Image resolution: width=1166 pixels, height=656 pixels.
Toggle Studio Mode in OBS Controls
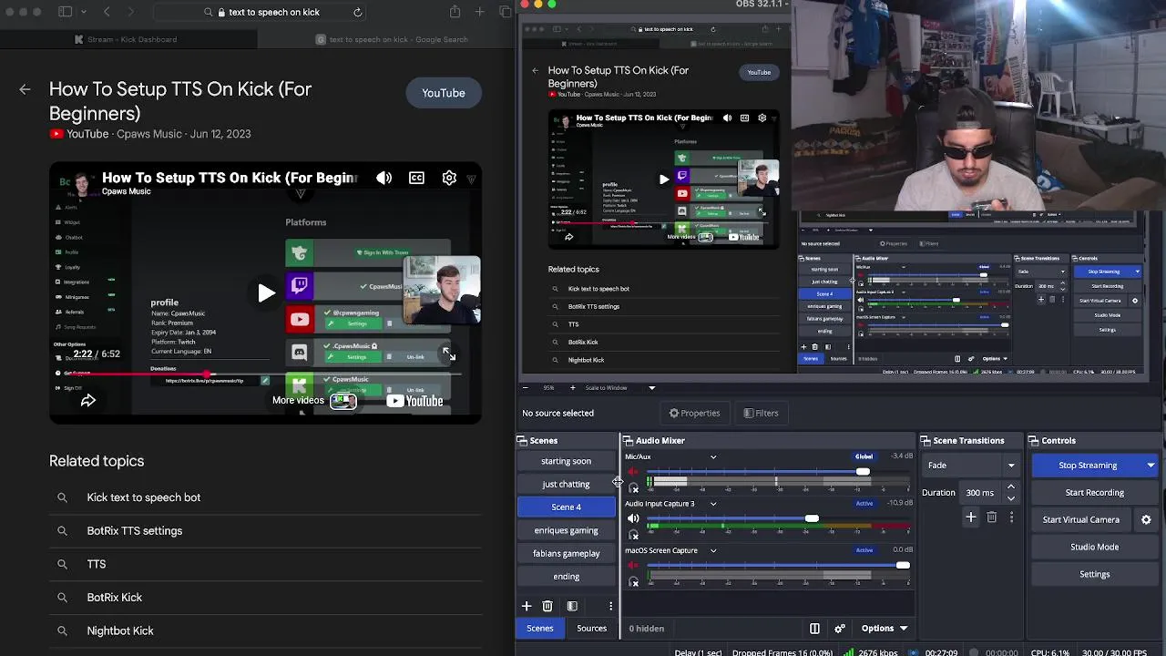[1094, 547]
